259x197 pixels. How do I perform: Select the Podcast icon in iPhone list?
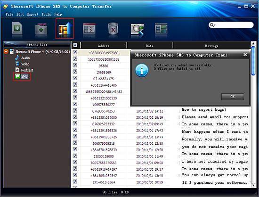point(17,70)
